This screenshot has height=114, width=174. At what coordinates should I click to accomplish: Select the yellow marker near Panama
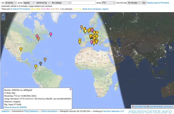click(36, 66)
